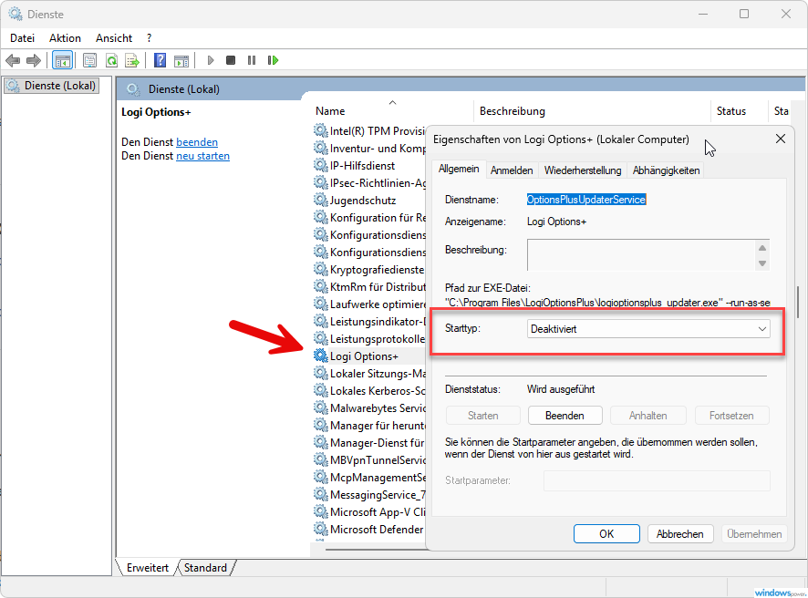Open the Starttyp dropdown showing Deaktiviert

tap(648, 329)
